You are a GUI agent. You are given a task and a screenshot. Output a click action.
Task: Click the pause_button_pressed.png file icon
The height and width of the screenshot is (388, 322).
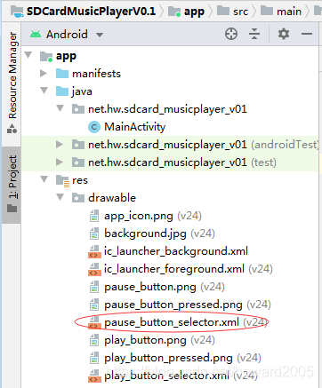coord(94,305)
